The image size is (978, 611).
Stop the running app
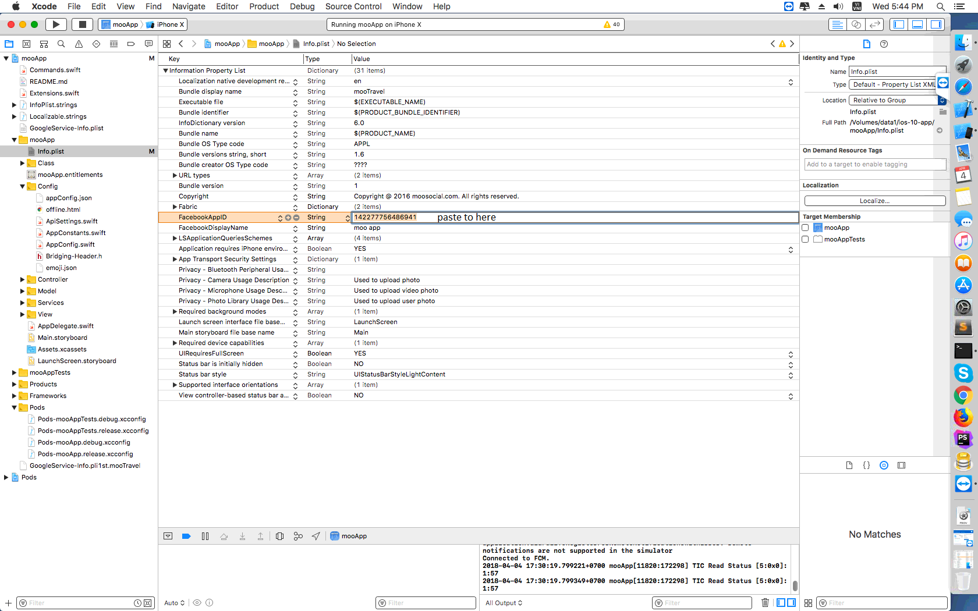pos(83,24)
